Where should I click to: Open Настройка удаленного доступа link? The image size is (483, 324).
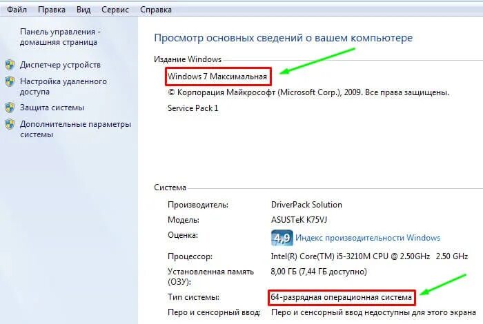click(63, 86)
